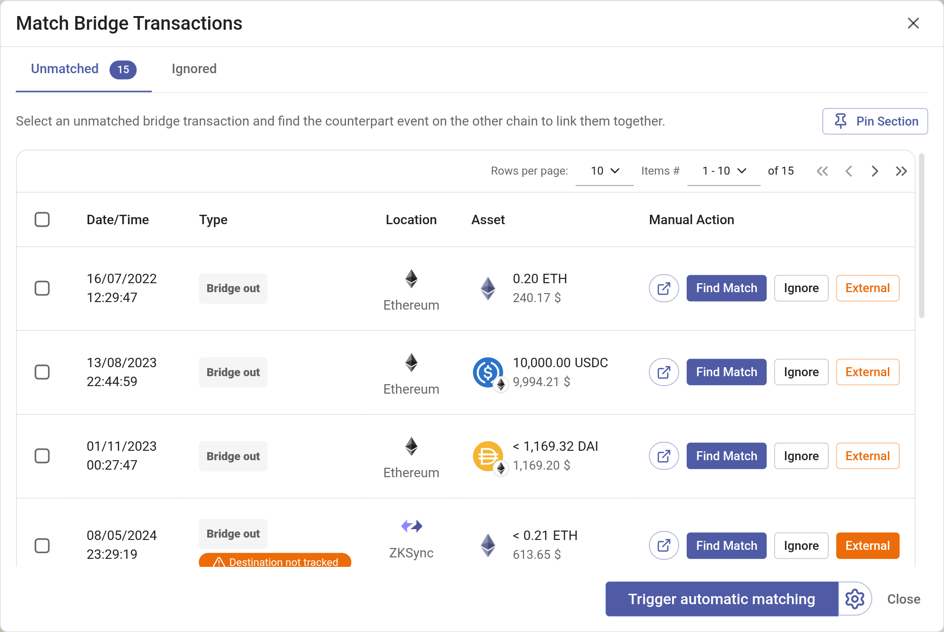Click the Bridge out tag in 16/07/2022 row

click(233, 288)
